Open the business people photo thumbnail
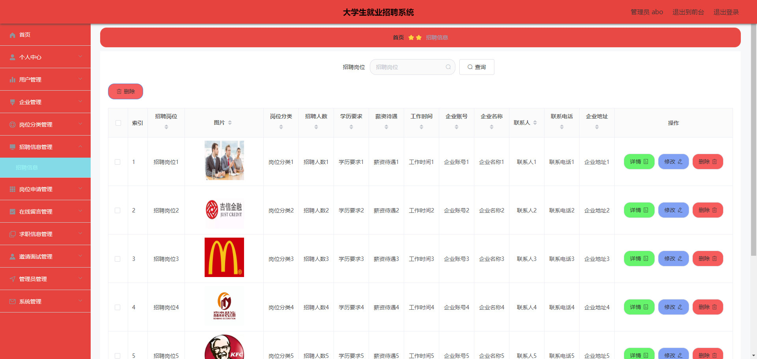The height and width of the screenshot is (359, 757). 224,160
